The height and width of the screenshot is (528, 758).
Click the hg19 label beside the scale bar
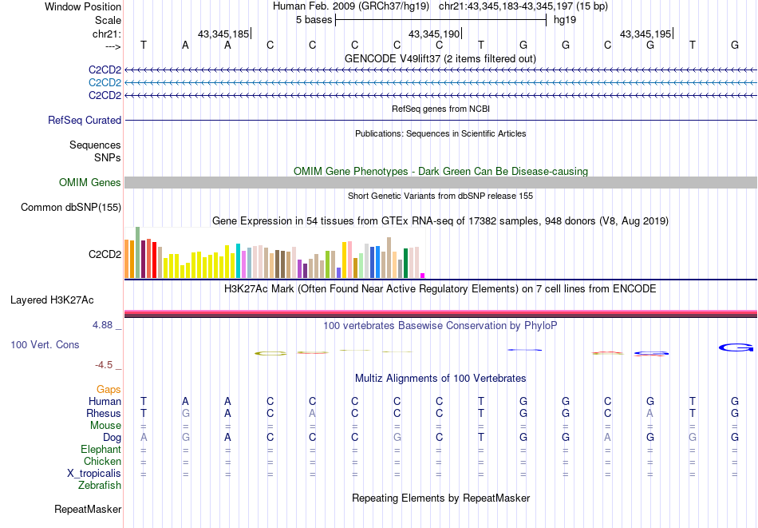click(565, 20)
